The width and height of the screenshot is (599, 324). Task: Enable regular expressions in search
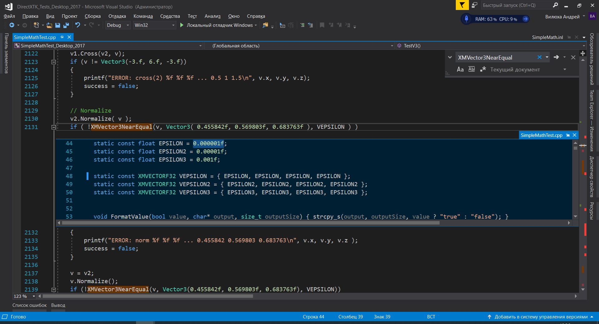pyautogui.click(x=483, y=69)
